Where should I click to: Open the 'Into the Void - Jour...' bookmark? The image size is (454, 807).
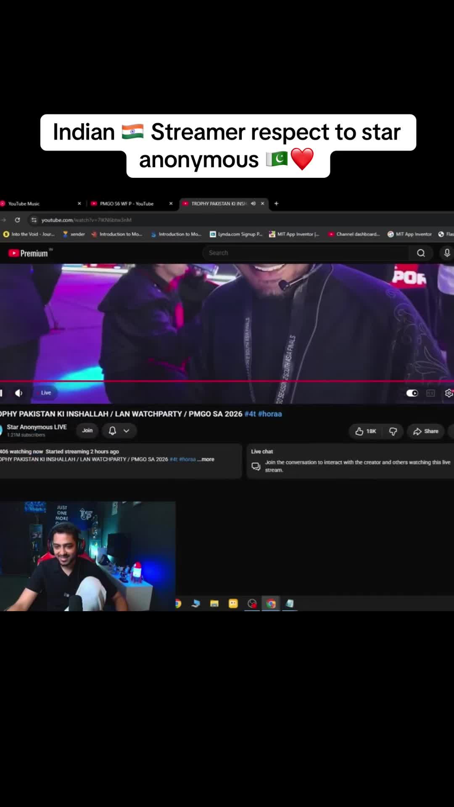[x=29, y=234]
